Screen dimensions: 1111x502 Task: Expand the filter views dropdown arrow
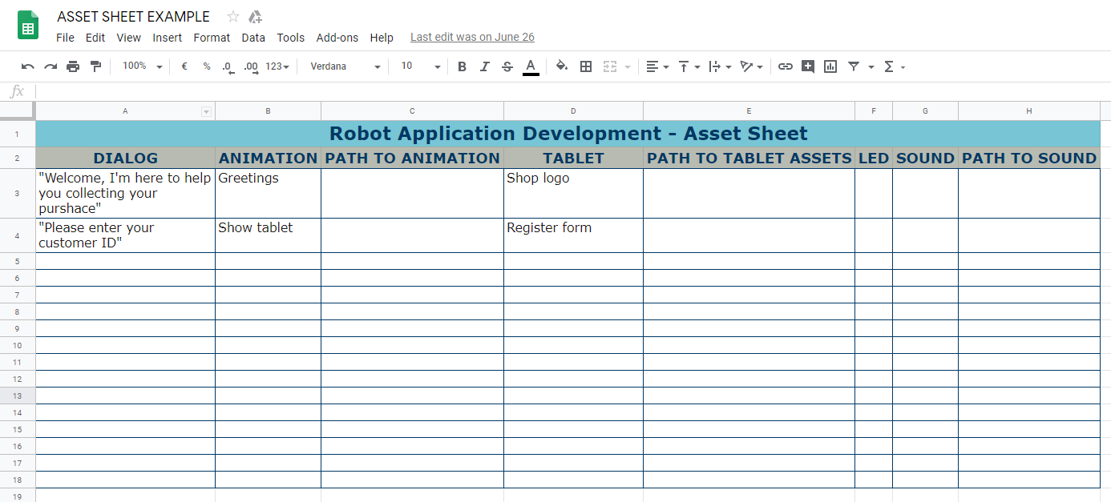tap(871, 66)
